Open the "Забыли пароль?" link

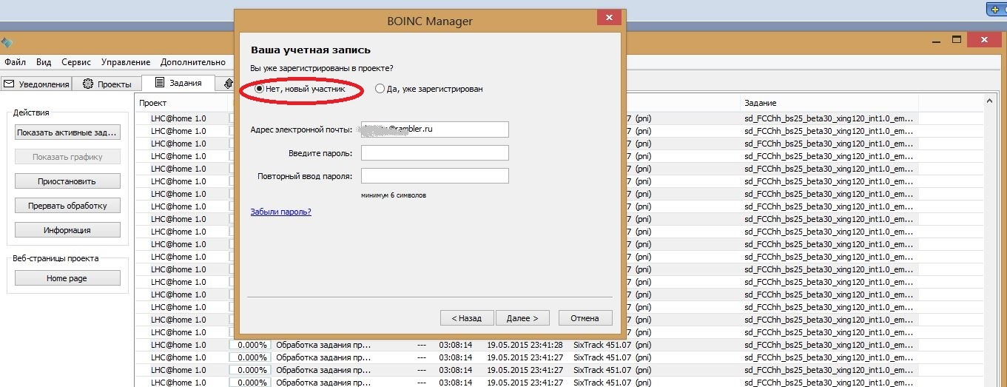point(280,212)
